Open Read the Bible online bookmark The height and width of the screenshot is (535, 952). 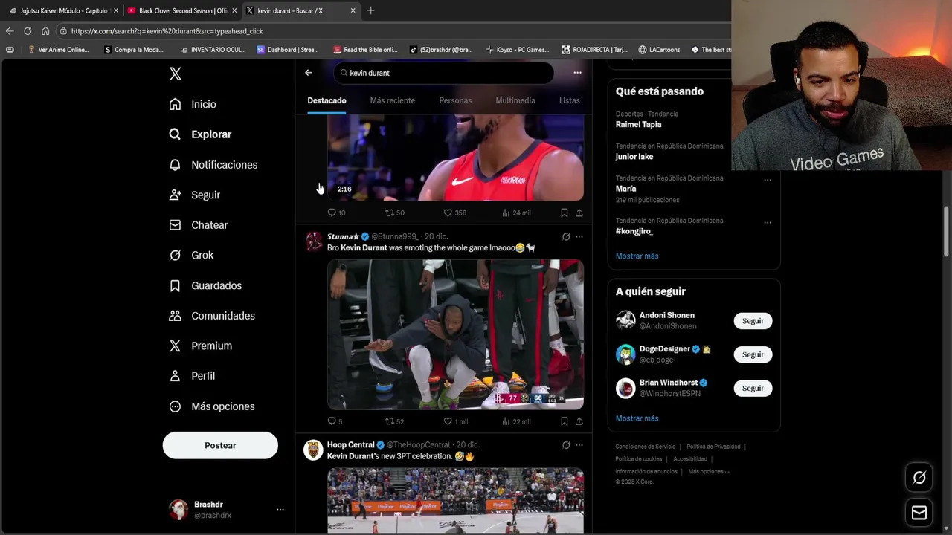365,50
